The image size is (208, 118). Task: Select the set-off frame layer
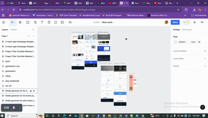tap(19, 86)
